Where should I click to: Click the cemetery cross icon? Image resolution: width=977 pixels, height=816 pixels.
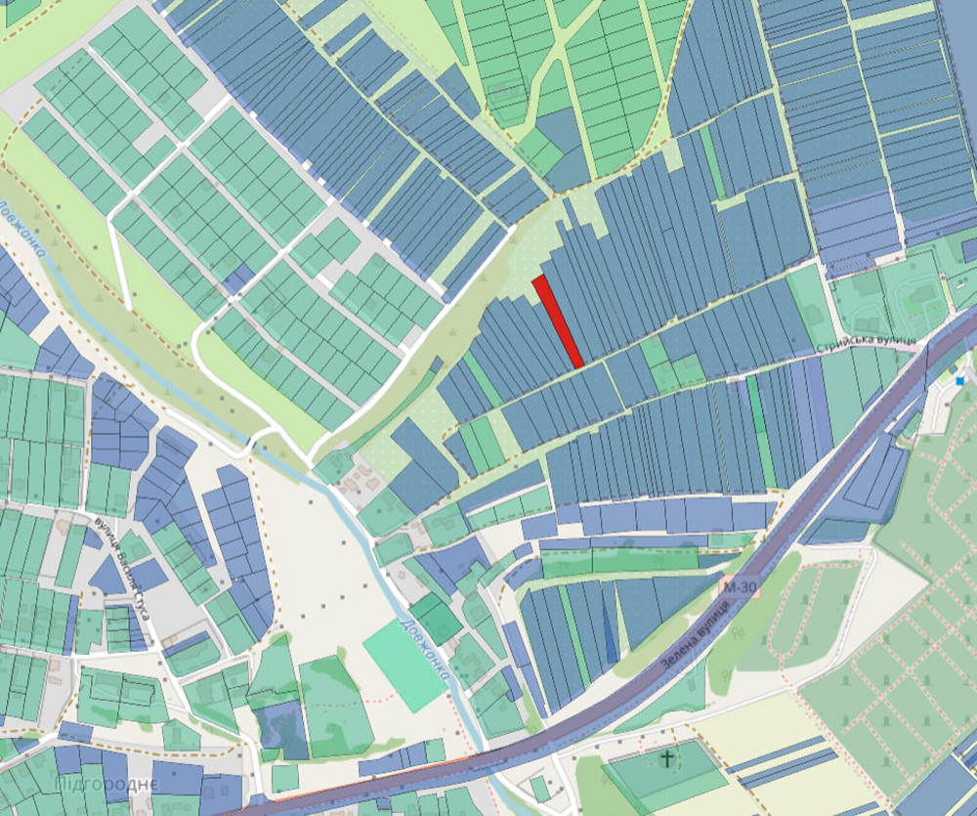[x=668, y=757]
